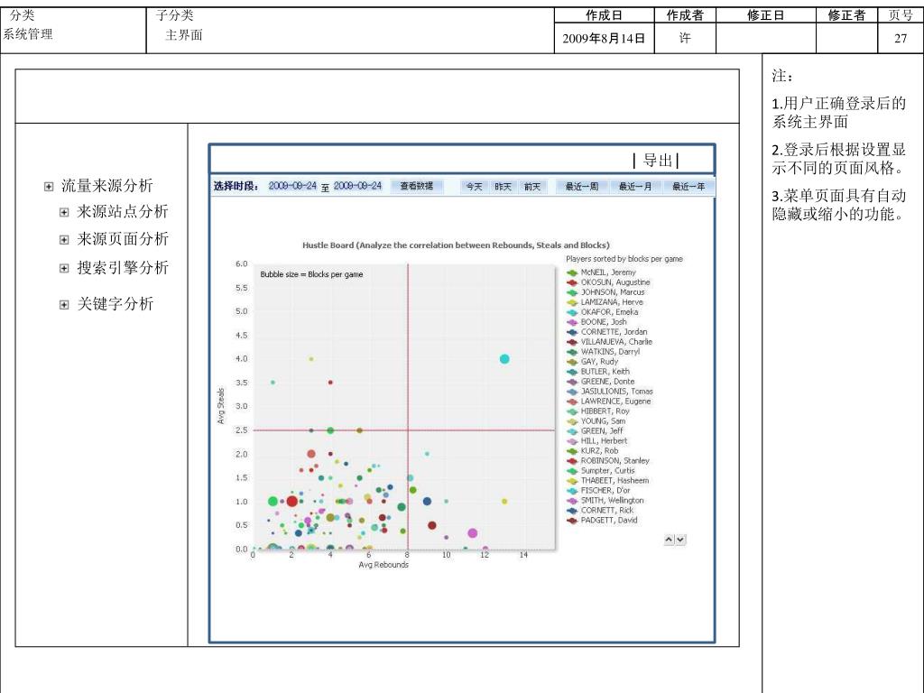Screen dimensions: 924x693
Task: Click the 导出 export button
Action: coord(657,162)
